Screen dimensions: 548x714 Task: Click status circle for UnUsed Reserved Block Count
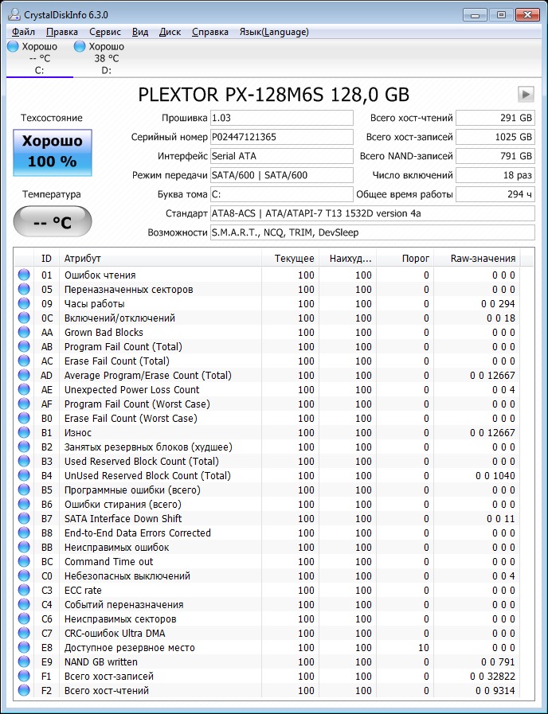(24, 475)
